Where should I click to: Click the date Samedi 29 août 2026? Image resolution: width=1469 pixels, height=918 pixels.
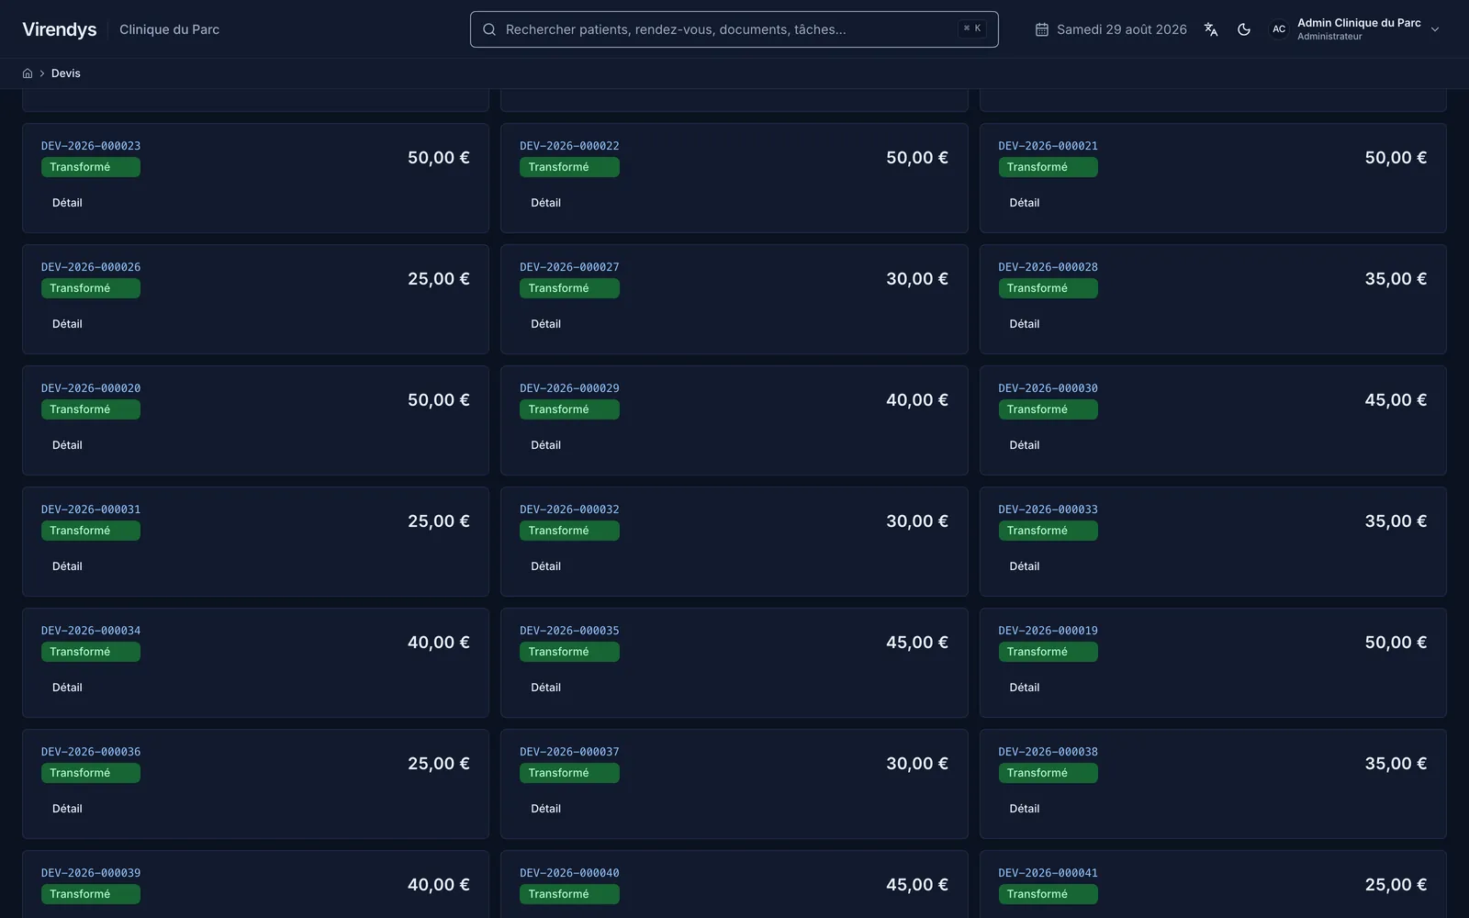click(x=1122, y=29)
